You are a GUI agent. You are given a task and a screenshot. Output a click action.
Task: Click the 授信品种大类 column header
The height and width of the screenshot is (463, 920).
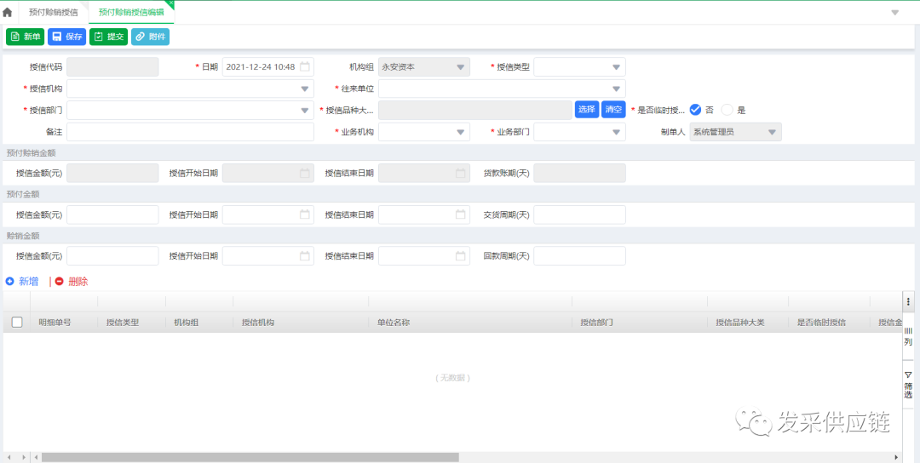click(740, 323)
